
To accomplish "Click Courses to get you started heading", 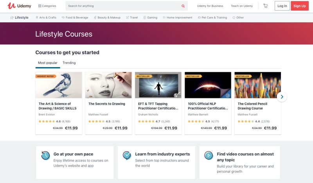I will 67,52.
